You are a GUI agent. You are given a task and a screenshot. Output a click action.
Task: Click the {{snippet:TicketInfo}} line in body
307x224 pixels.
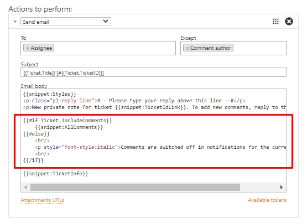click(x=56, y=174)
